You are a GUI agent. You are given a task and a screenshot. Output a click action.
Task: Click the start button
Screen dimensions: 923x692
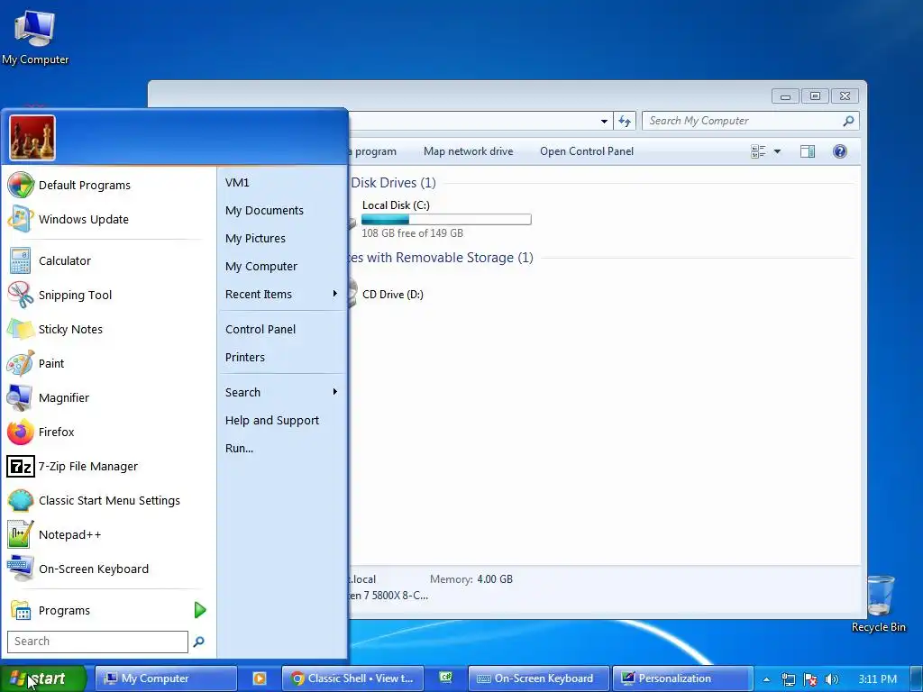point(42,678)
